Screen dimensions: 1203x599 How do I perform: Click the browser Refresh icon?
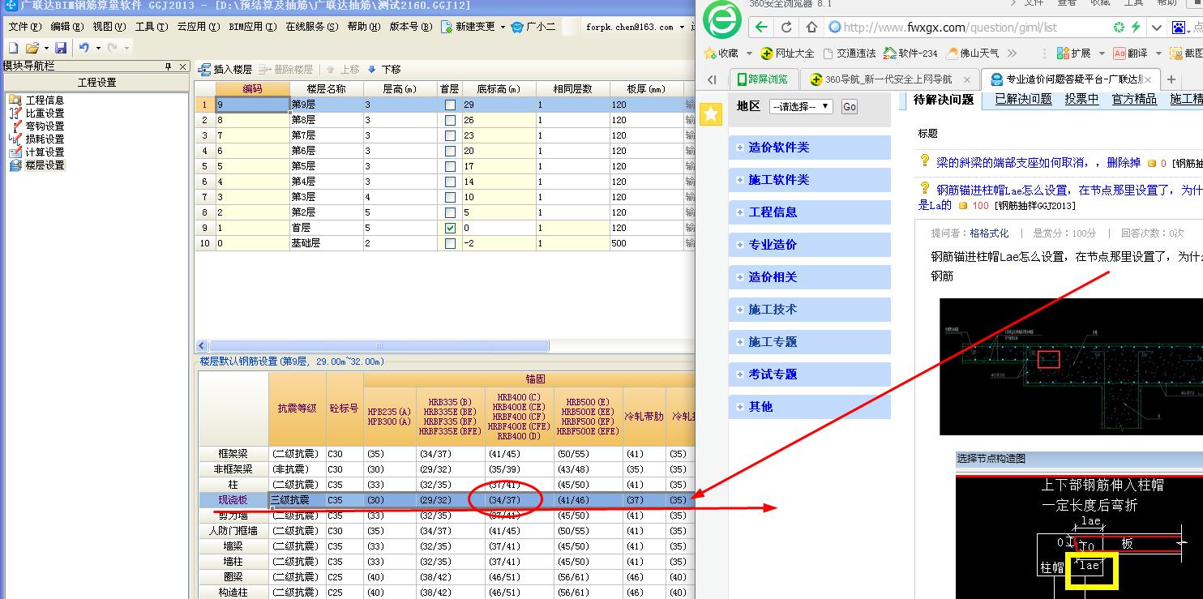tap(786, 28)
